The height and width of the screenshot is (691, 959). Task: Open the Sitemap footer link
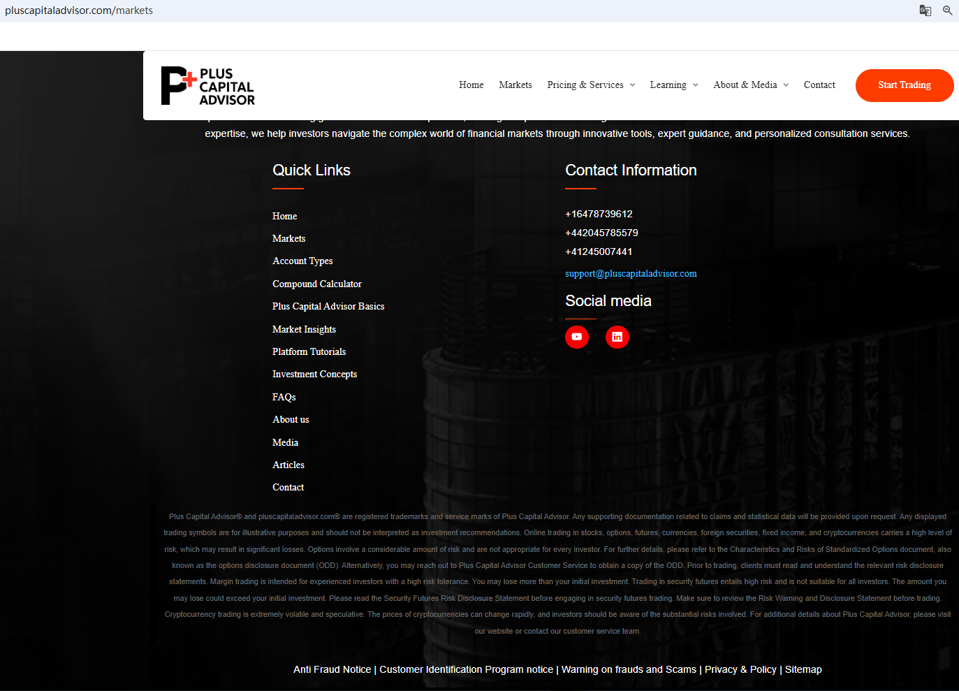click(803, 669)
